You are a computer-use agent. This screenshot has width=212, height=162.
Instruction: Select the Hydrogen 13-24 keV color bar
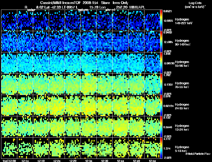click(161, 127)
